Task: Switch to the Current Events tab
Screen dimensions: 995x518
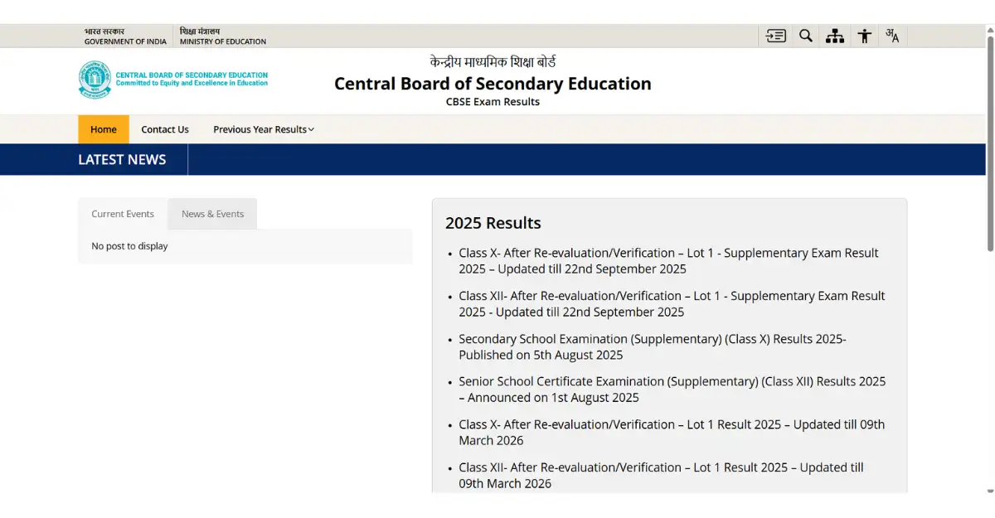Action: 123,214
